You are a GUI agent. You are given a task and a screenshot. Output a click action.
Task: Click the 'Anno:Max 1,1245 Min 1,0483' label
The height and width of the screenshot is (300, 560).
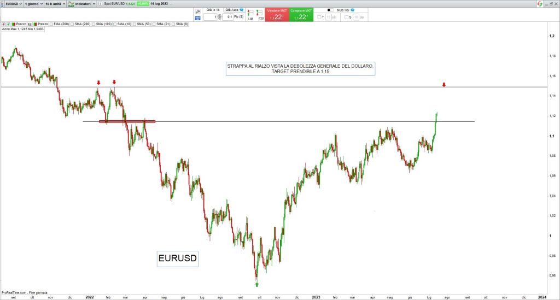click(x=23, y=29)
